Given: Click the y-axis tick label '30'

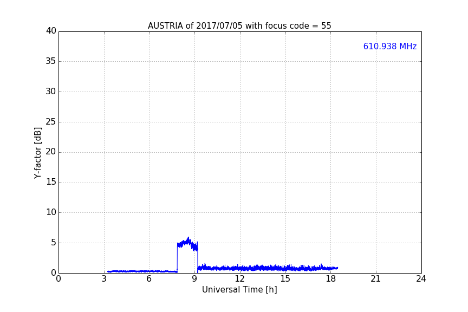Looking at the screenshot, I should [x=51, y=92].
